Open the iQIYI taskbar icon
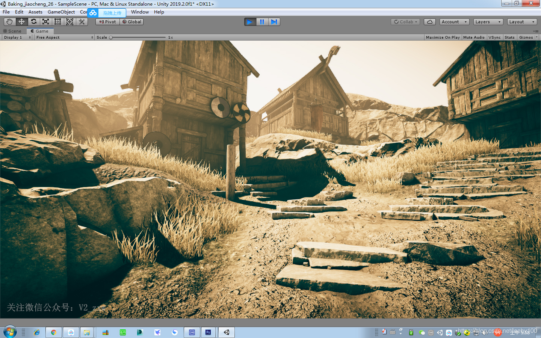This screenshot has height=338, width=541. pyautogui.click(x=123, y=332)
